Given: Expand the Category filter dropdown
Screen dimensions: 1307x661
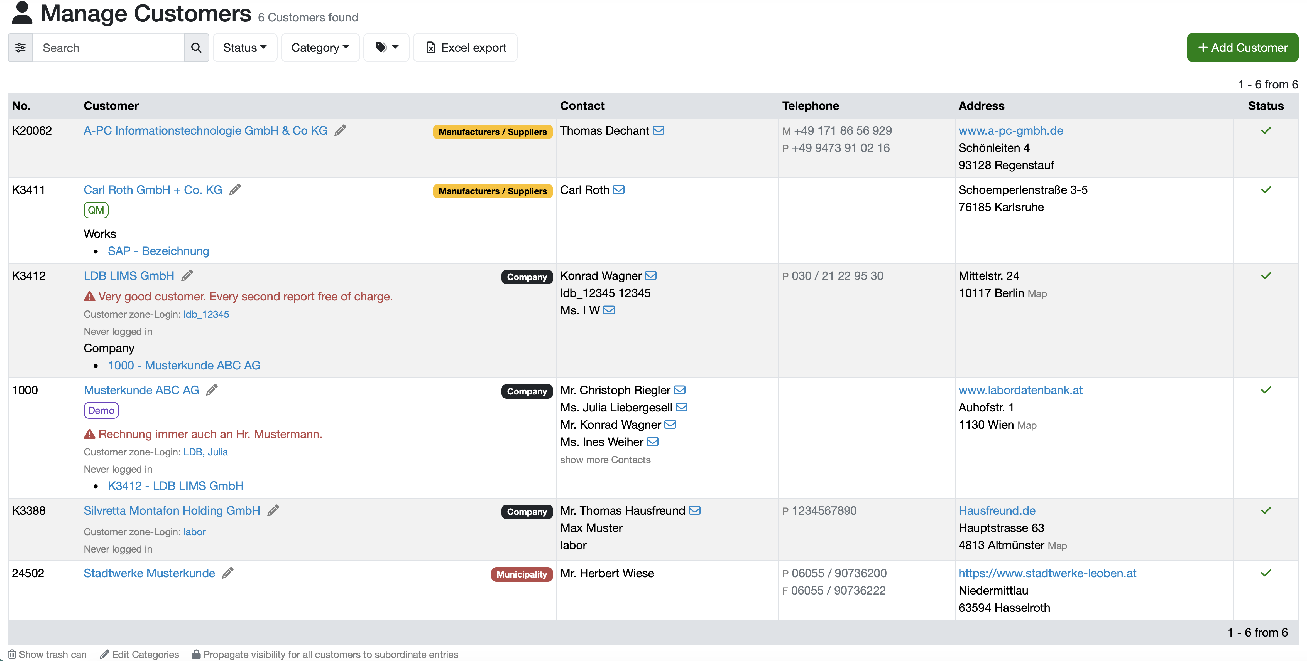Looking at the screenshot, I should 320,48.
